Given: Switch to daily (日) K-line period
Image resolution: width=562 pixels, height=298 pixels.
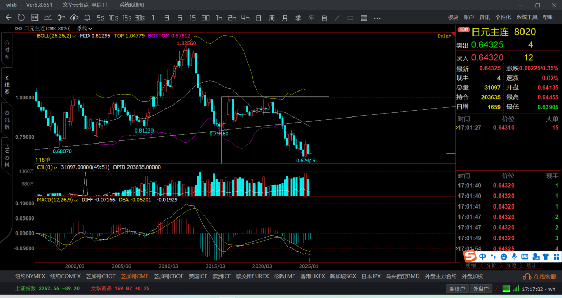Looking at the screenshot, I should pyautogui.click(x=259, y=18).
